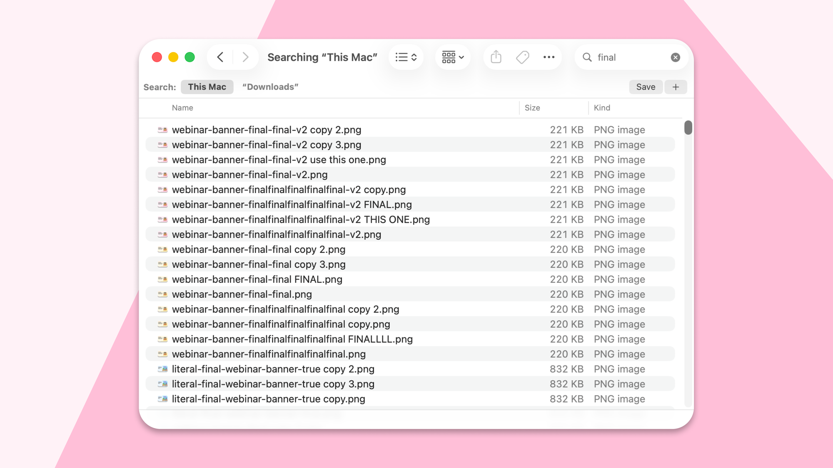Click the Back navigation arrow
The image size is (833, 468).
pos(220,57)
